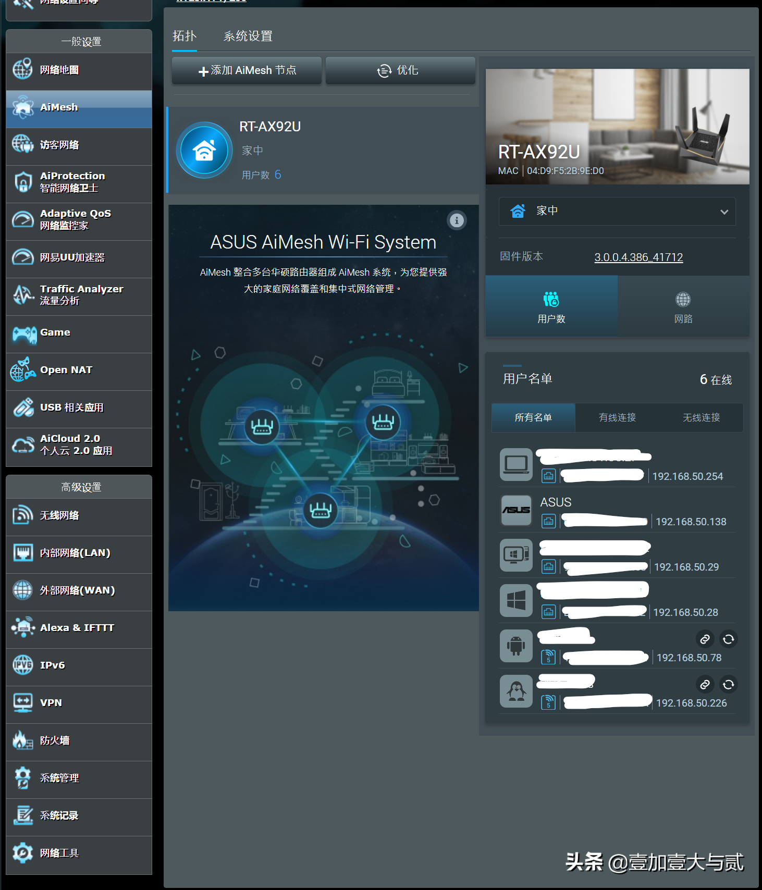
Task: Click refresh icon for device 192.168.50.226
Action: 729,684
